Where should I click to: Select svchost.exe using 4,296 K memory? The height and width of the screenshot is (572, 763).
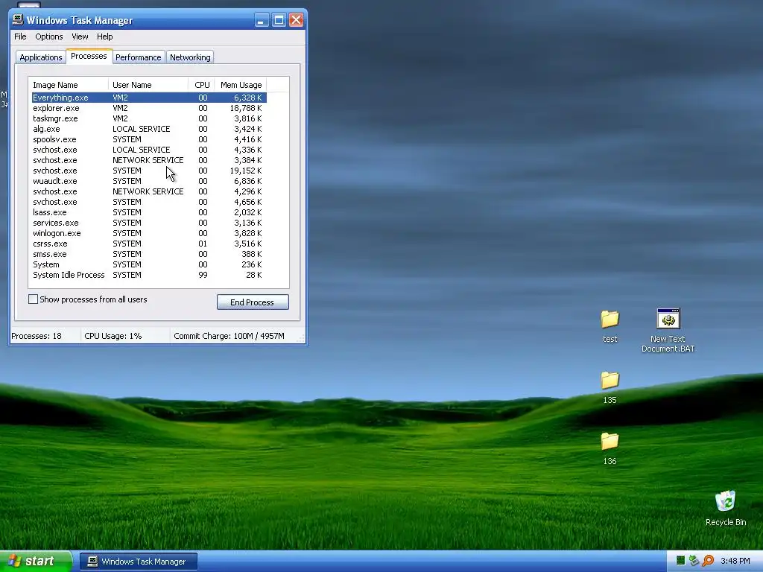pos(149,191)
